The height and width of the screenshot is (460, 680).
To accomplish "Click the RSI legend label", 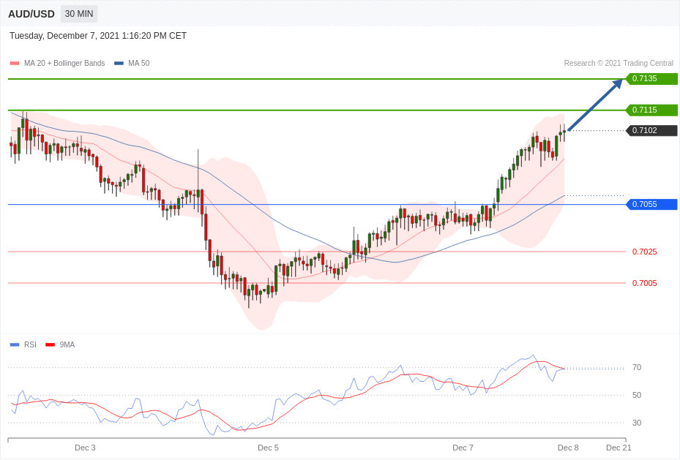I will tap(30, 344).
